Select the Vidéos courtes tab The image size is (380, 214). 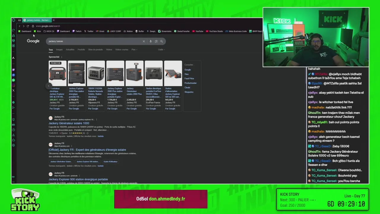[x=122, y=50]
